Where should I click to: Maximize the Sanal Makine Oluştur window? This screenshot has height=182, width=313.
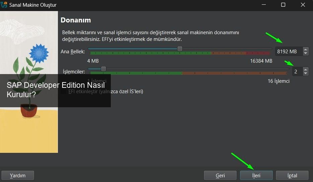click(x=283, y=5)
